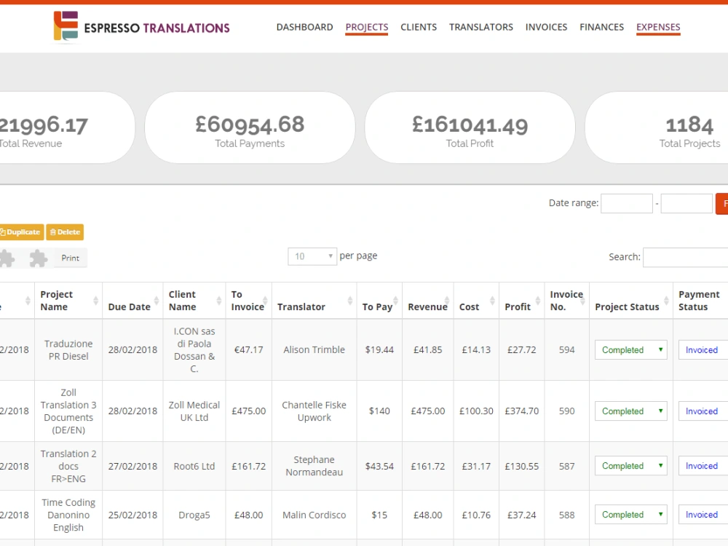Click the Root6 Ltd client cell
The image size is (728, 546).
tap(194, 466)
